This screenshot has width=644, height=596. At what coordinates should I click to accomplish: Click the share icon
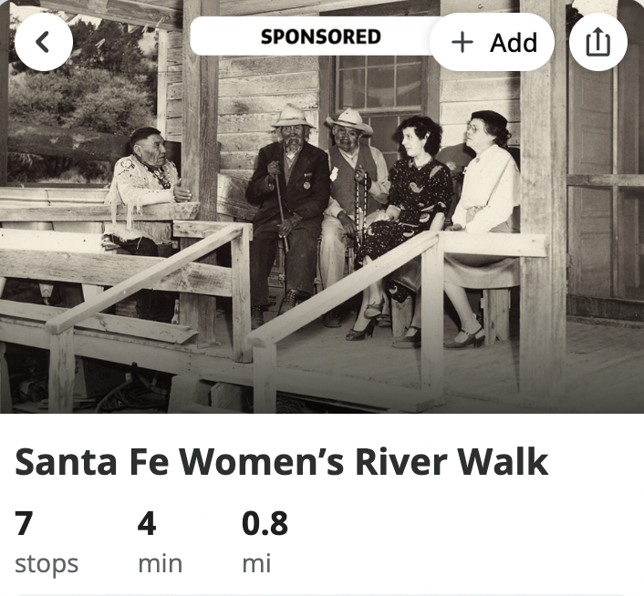pos(597,43)
